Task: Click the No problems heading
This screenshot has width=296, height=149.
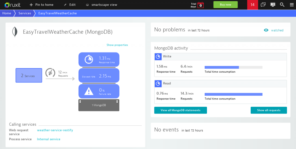Action: tap(169, 30)
